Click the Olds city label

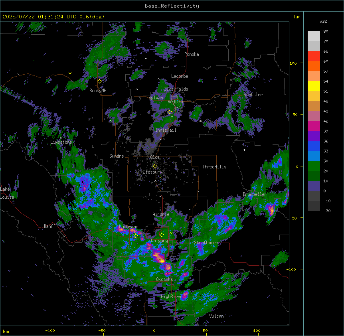[x=155, y=157]
